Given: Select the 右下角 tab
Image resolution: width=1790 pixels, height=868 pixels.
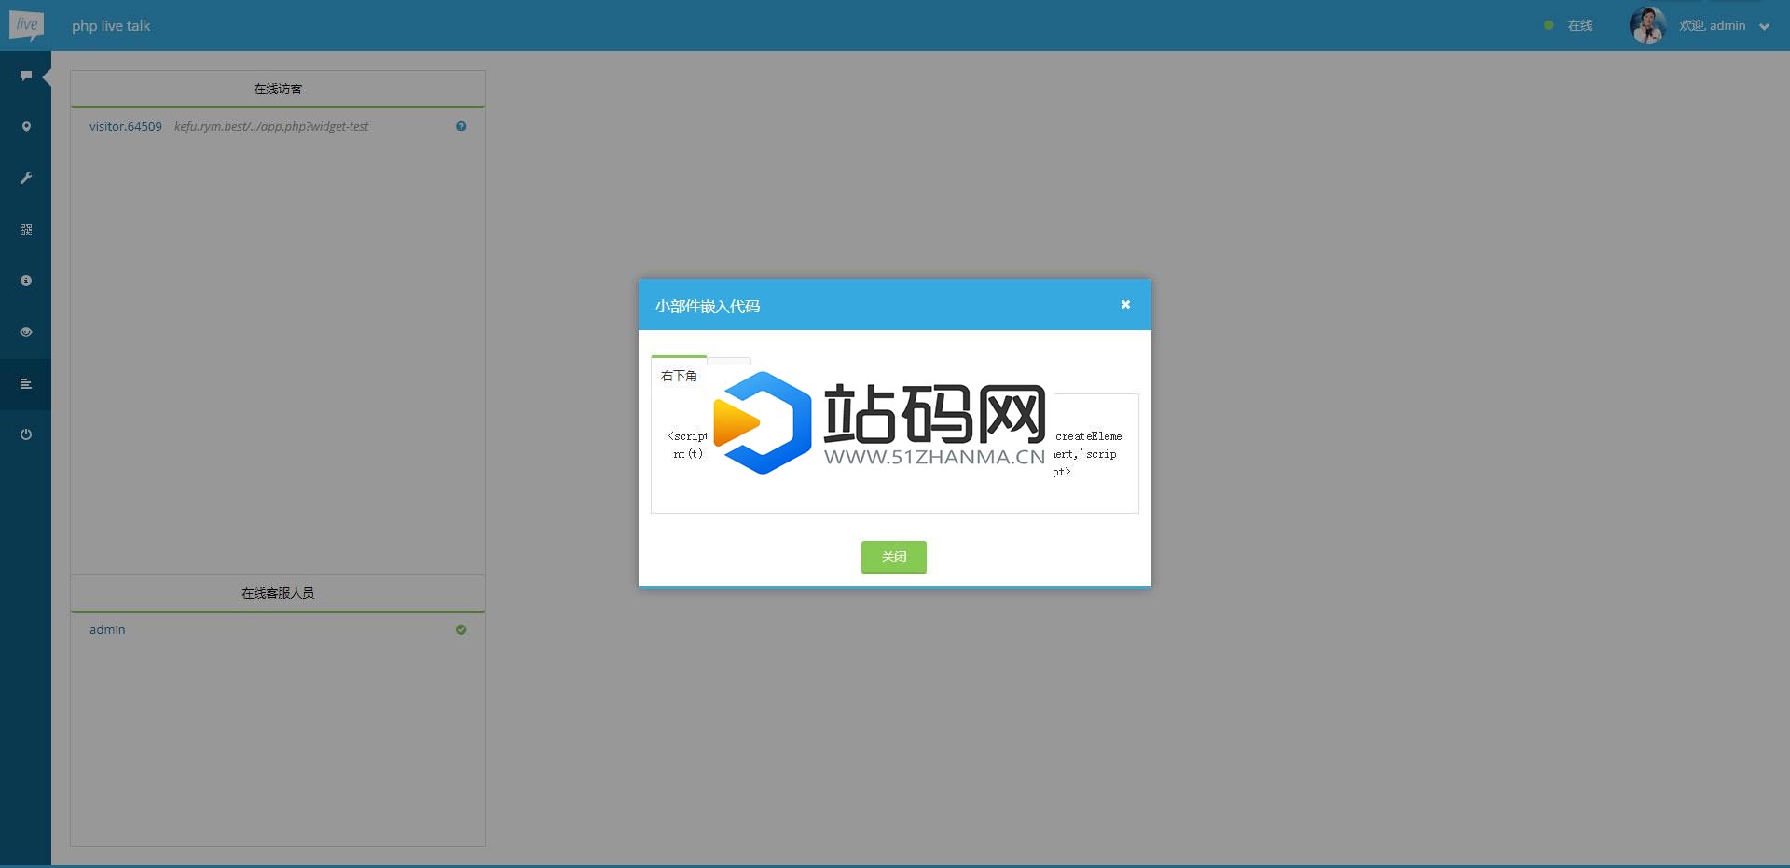Looking at the screenshot, I should (x=679, y=376).
